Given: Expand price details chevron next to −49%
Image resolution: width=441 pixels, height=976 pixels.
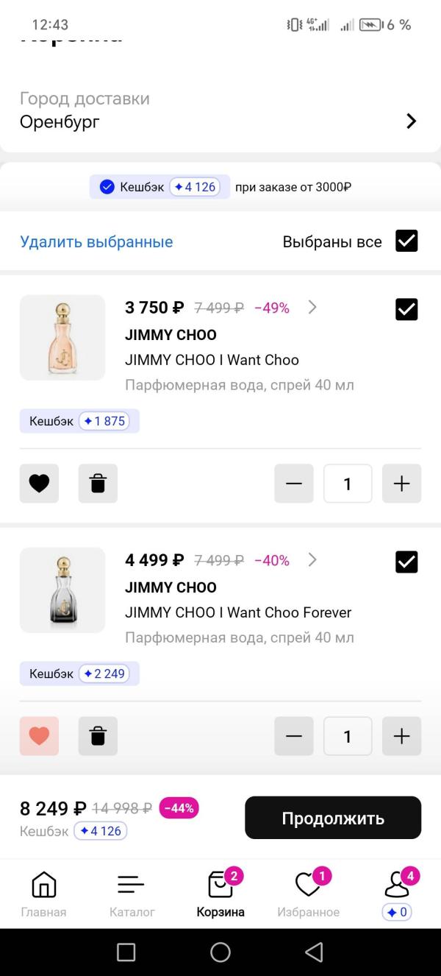Looking at the screenshot, I should [x=312, y=308].
